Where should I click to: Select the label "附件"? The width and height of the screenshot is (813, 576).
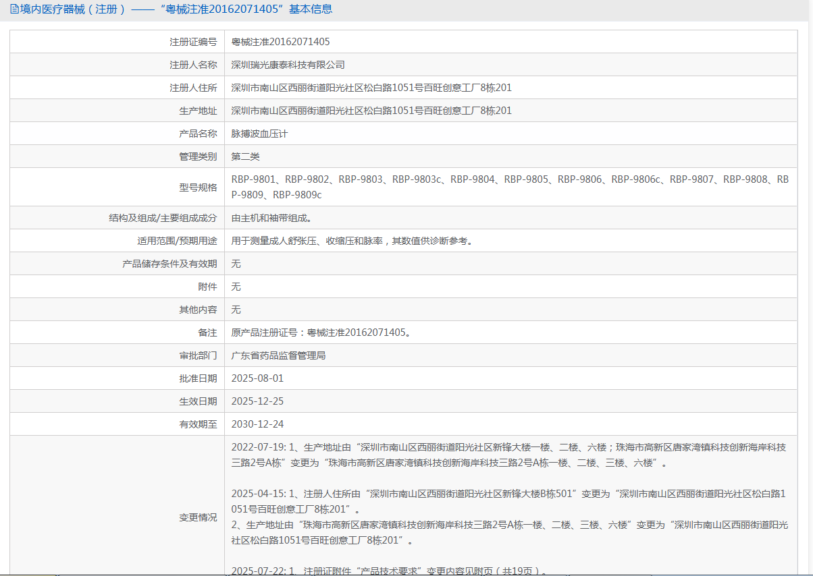(x=207, y=287)
